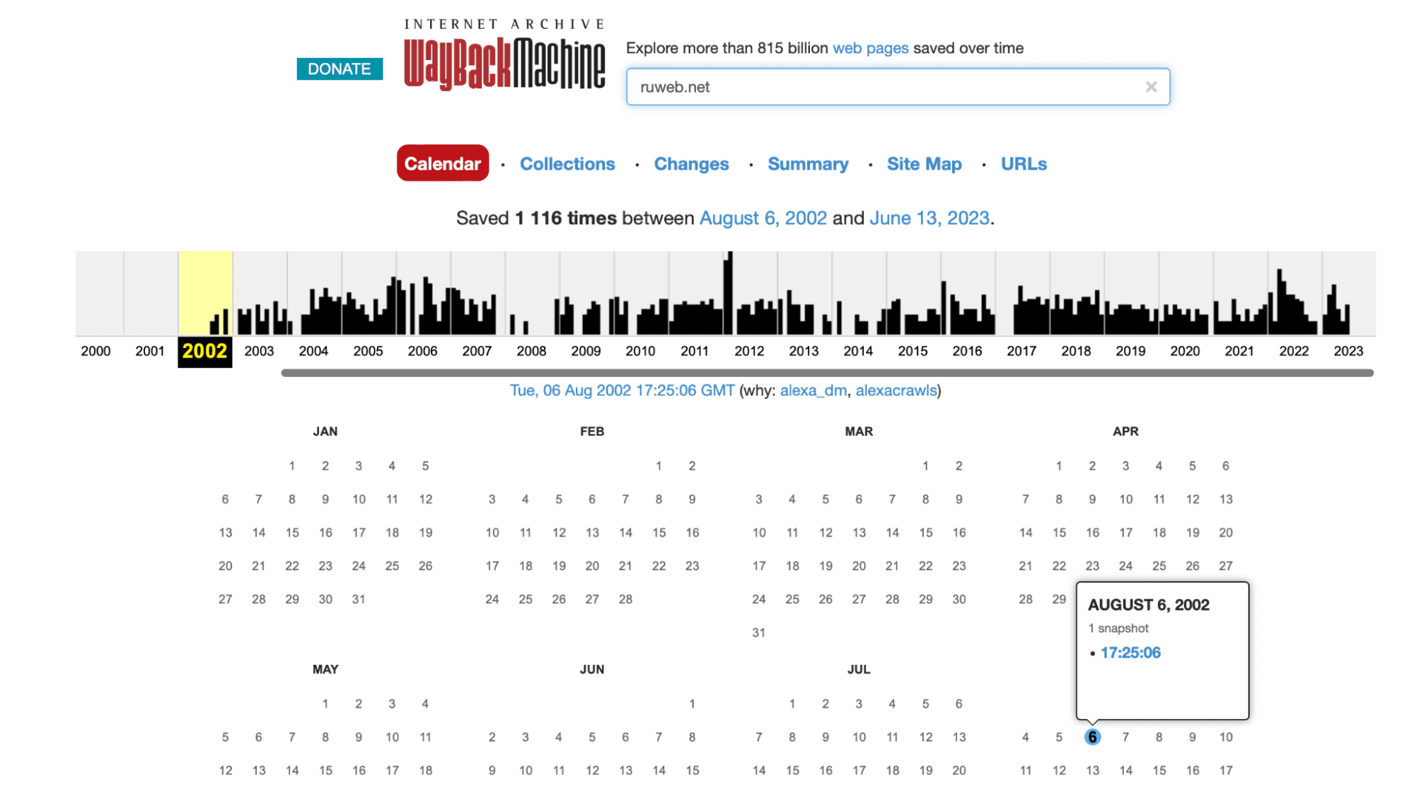Image resolution: width=1414 pixels, height=795 pixels.
Task: Click the DONATE button
Action: point(340,69)
